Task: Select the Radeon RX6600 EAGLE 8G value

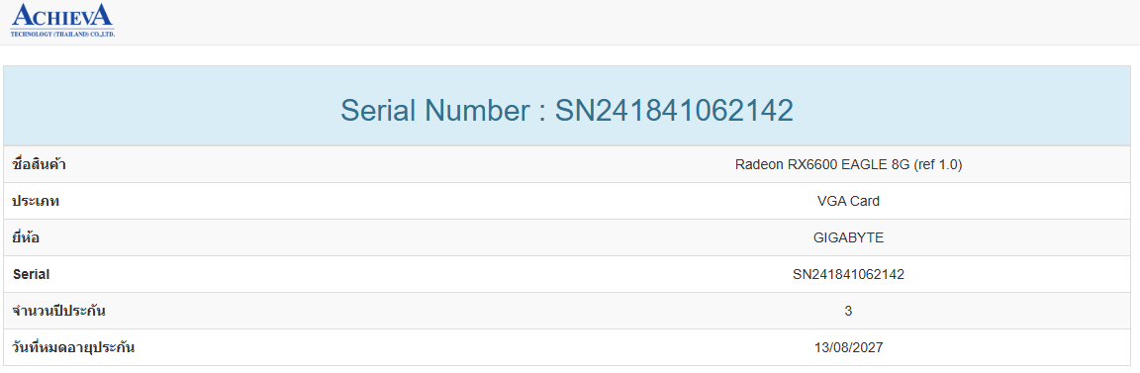Action: [x=848, y=165]
